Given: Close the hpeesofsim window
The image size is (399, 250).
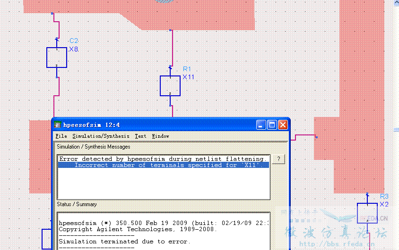Looking at the screenshot, I should (283, 125).
